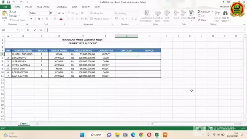The width and height of the screenshot is (247, 139).
Task: Click the font color red A swatch
Action: (61, 19)
